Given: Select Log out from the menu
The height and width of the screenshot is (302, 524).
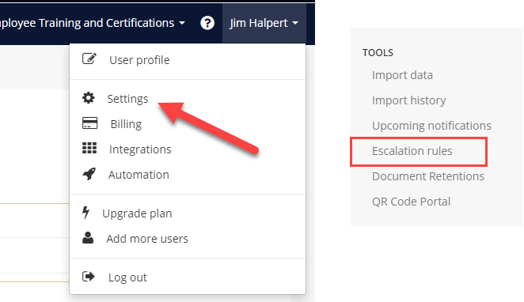Looking at the screenshot, I should [127, 277].
